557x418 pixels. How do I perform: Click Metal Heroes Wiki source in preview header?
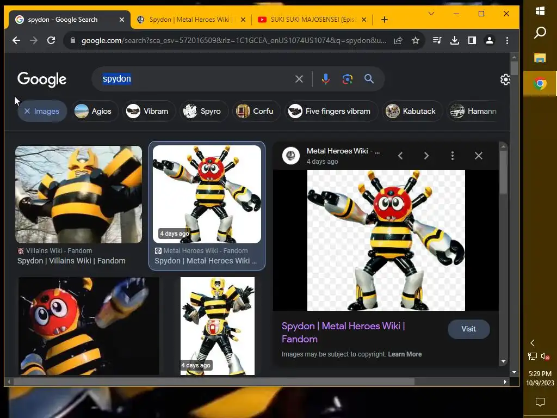coord(343,151)
